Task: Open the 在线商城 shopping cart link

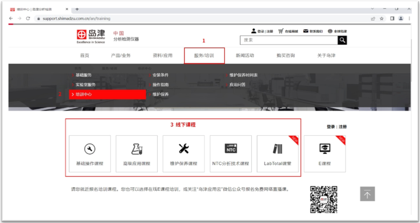Action: click(288, 31)
